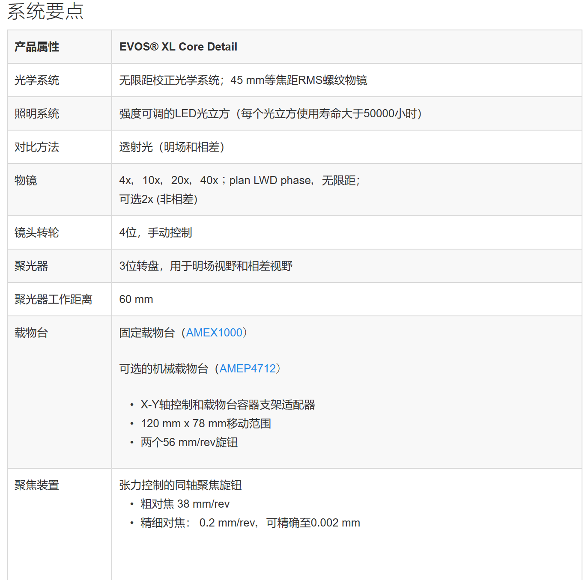Select the heading 系统要点
This screenshot has height=580, width=585.
click(x=45, y=11)
